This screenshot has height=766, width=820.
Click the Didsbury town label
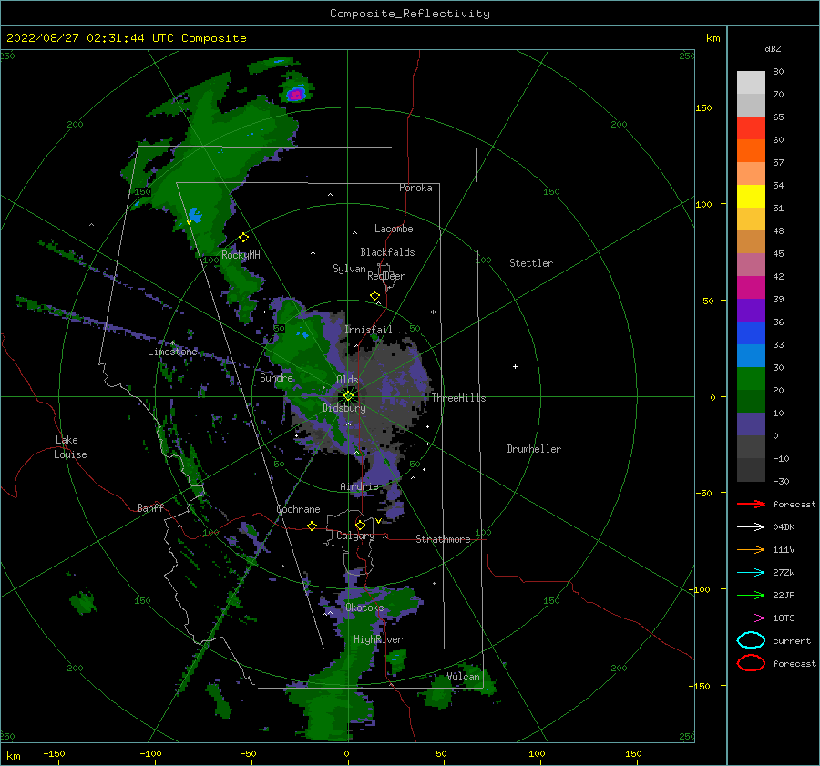click(x=344, y=408)
